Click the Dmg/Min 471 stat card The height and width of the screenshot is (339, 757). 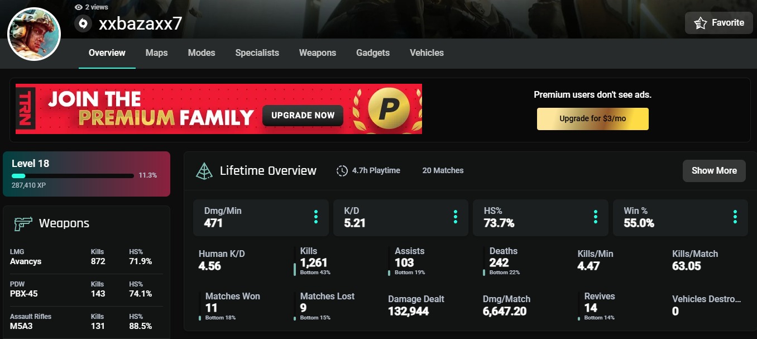[x=261, y=217]
